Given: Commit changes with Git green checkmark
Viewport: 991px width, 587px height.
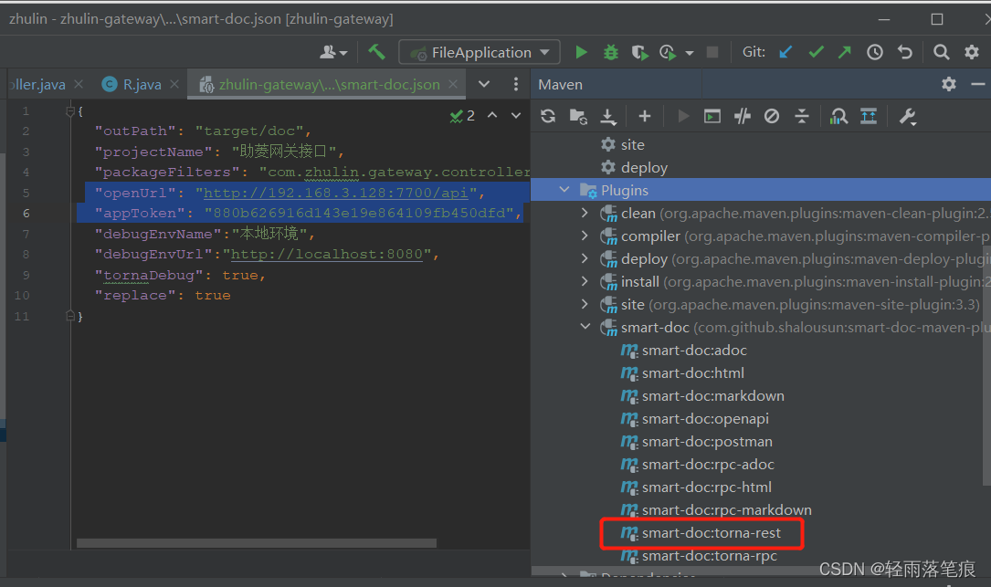Looking at the screenshot, I should tap(816, 52).
